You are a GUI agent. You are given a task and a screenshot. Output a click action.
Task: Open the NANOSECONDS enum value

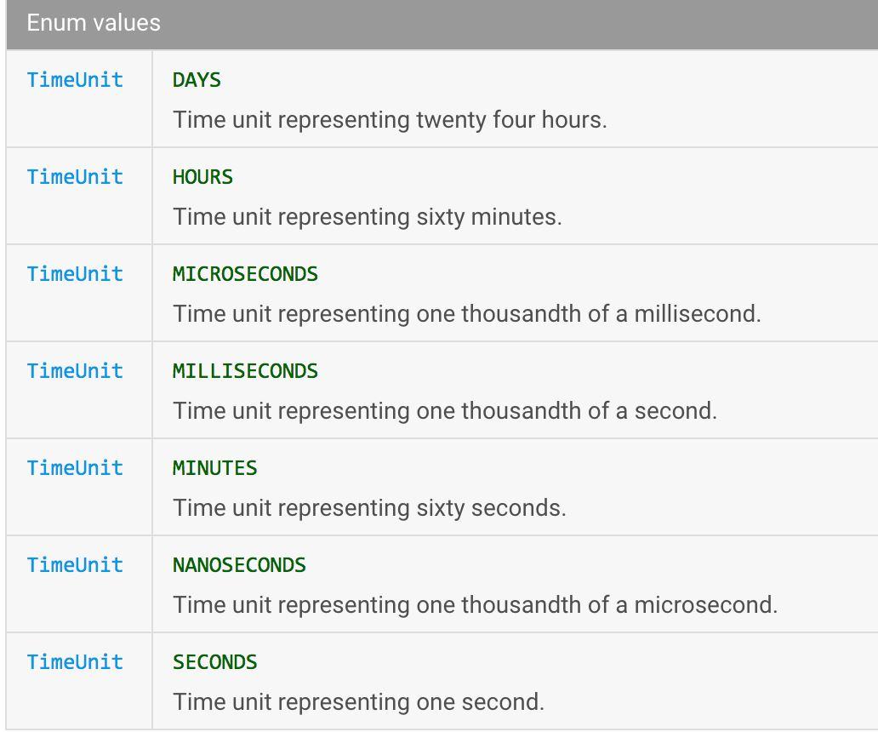click(x=239, y=565)
